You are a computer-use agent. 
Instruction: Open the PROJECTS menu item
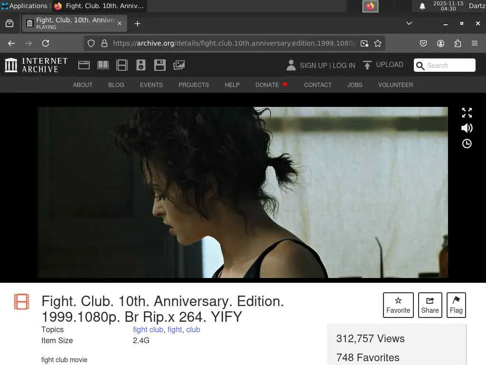[x=194, y=85]
